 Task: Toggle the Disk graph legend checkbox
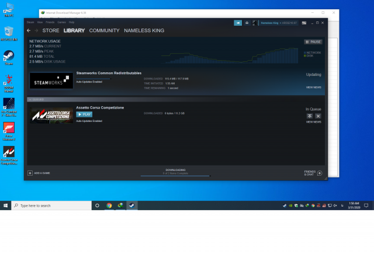tap(304, 55)
